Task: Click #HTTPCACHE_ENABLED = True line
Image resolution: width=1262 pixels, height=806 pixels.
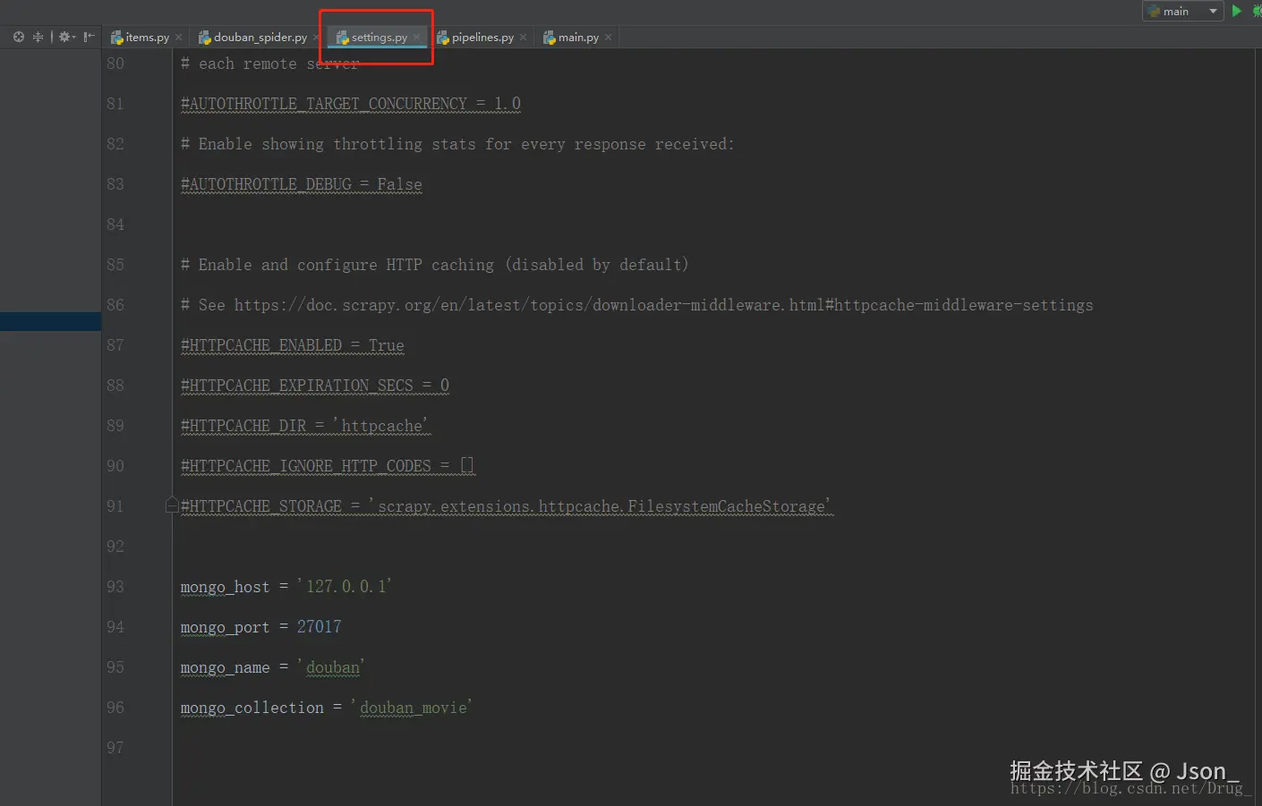Action: click(292, 345)
